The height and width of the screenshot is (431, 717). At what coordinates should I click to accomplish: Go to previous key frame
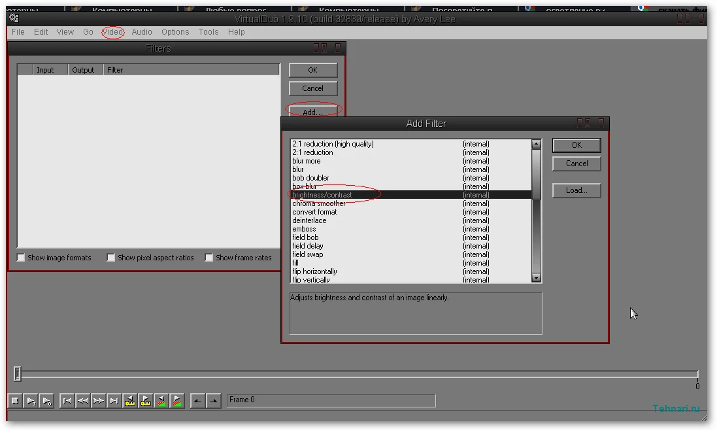[x=130, y=401]
